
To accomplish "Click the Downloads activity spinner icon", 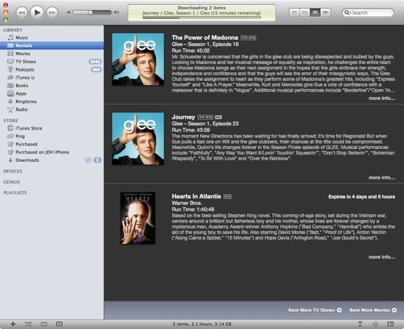I will point(88,160).
